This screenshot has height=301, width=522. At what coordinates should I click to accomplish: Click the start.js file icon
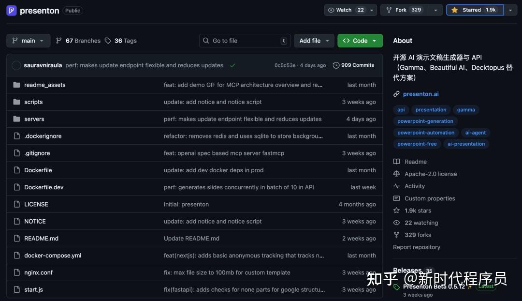click(x=16, y=289)
